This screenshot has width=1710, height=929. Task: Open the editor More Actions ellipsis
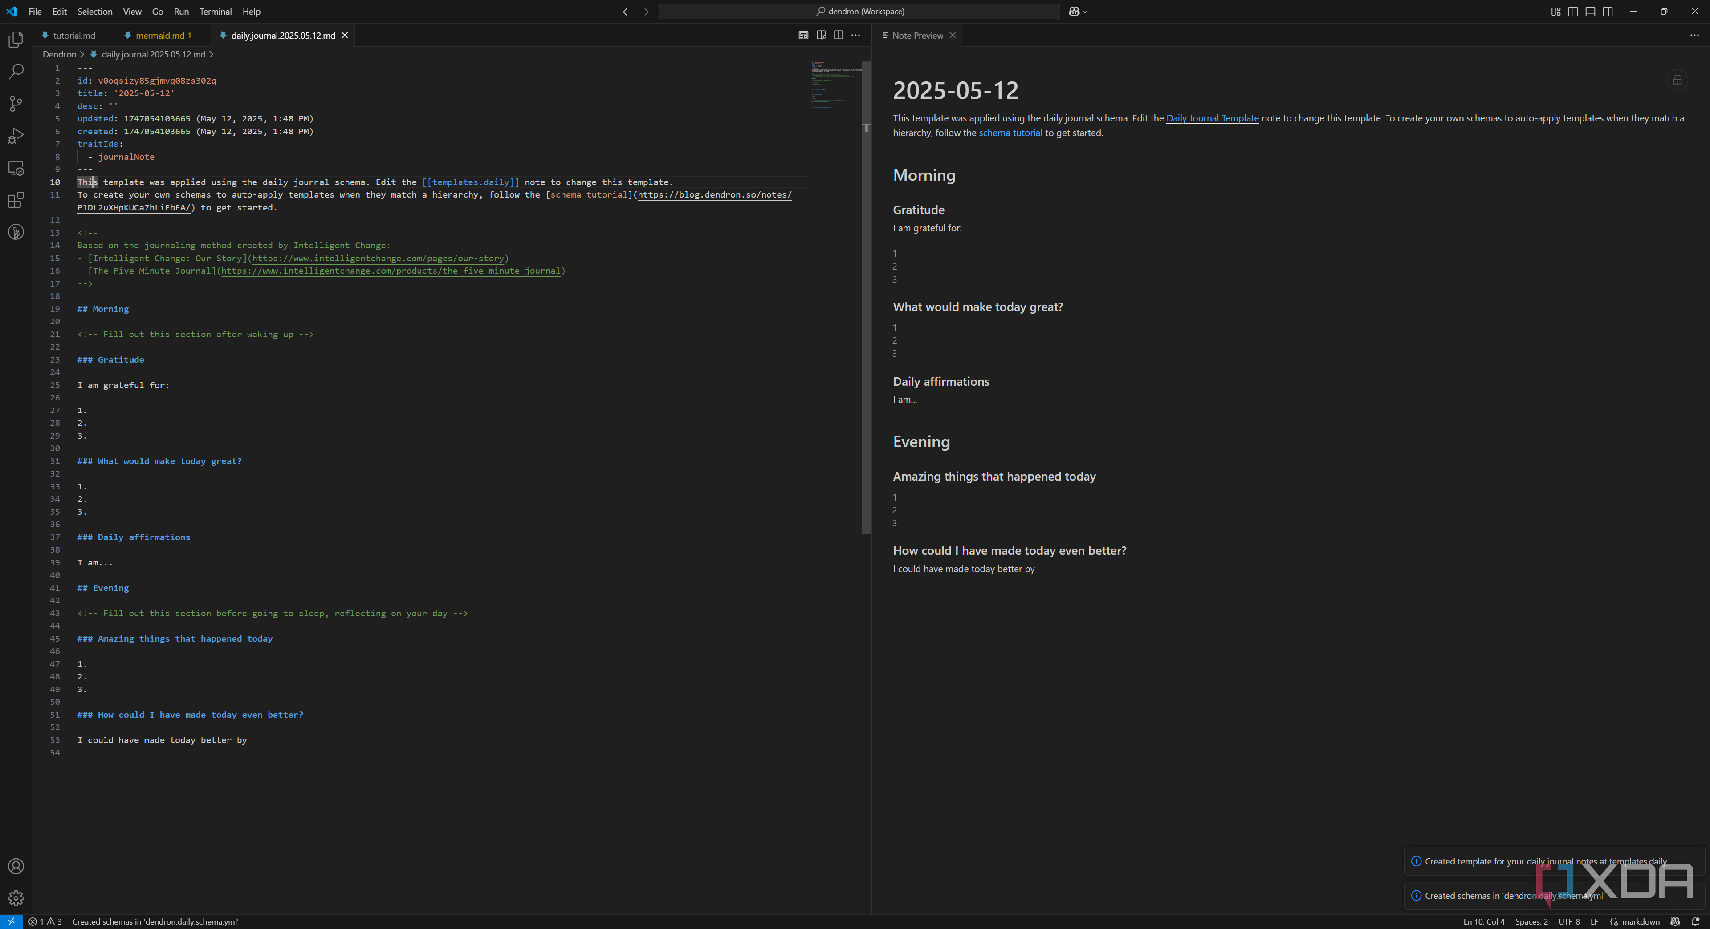[855, 35]
